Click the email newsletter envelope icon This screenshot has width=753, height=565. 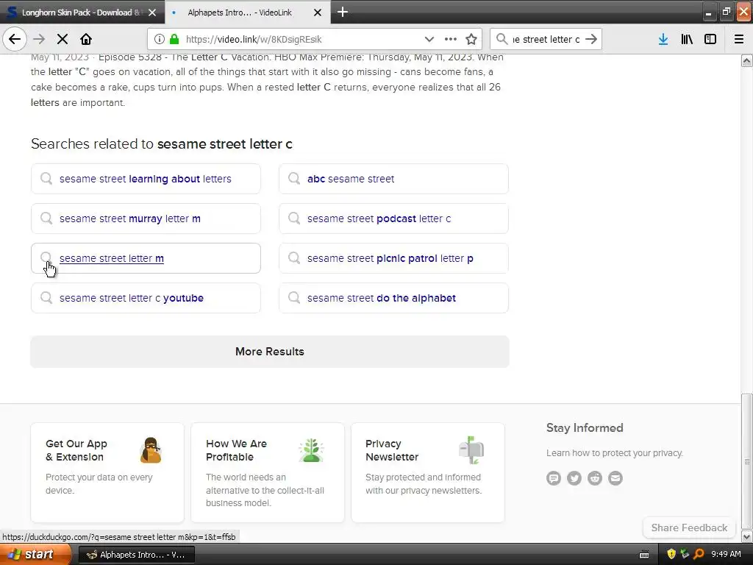pyautogui.click(x=615, y=478)
